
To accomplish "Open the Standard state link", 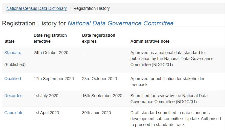I will point(13,53).
